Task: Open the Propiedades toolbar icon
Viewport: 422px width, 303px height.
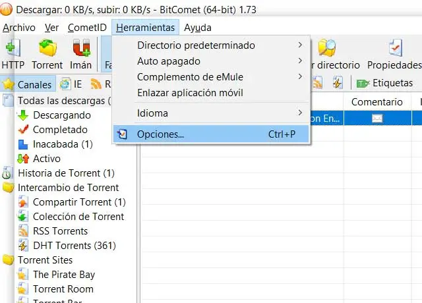Action: pos(395,48)
